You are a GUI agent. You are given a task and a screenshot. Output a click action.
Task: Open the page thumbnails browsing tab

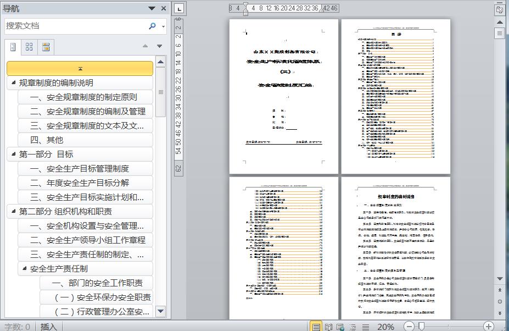[30, 46]
